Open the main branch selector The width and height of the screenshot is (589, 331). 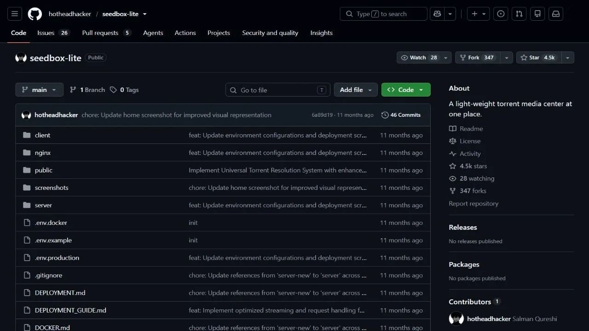coord(39,90)
